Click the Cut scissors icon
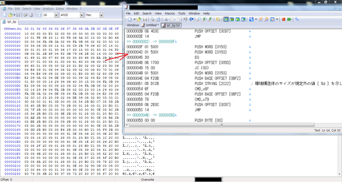The width and height of the screenshot is (342, 182). (x=166, y=20)
